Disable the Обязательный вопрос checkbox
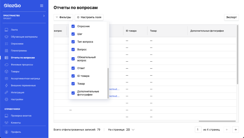 point(73,59)
